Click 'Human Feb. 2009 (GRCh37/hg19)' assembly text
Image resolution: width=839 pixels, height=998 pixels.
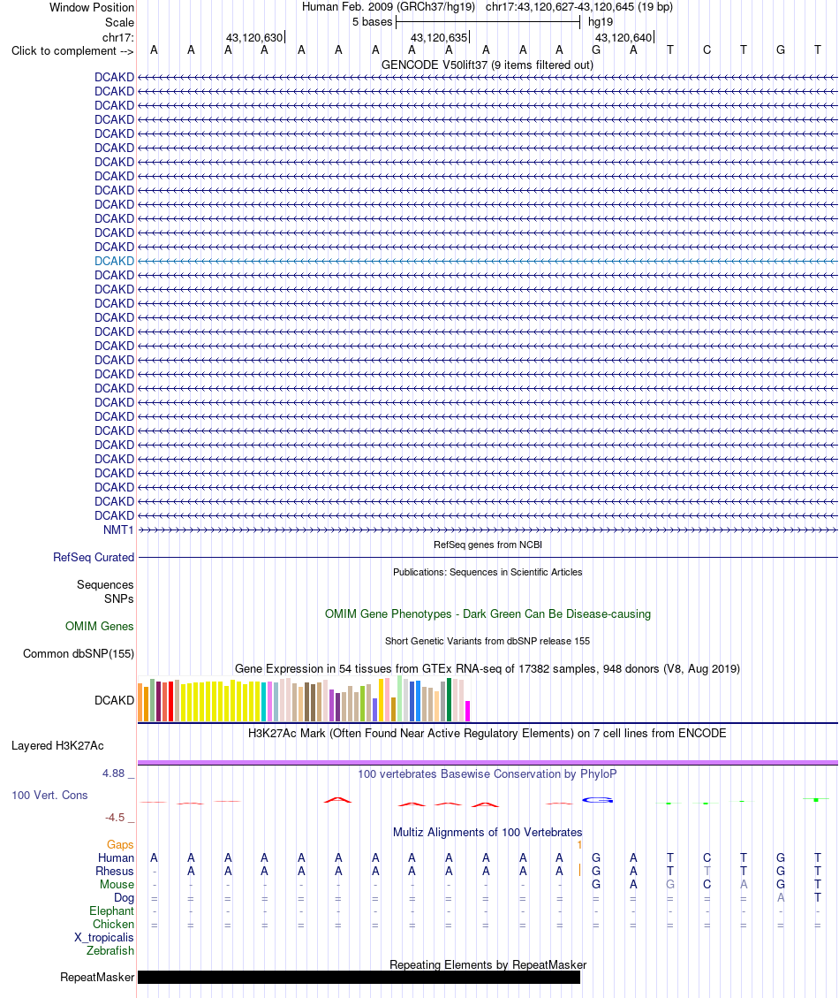[x=388, y=7]
